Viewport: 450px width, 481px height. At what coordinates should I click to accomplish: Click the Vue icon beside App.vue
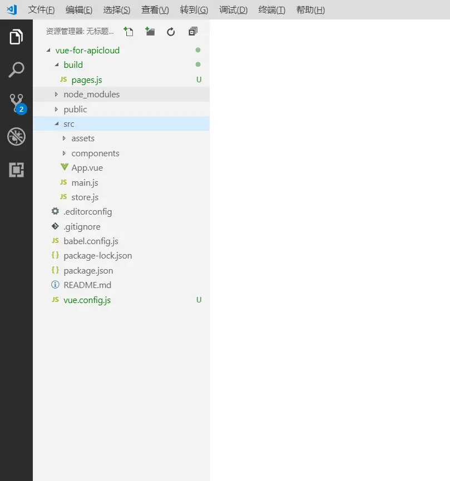[x=64, y=167]
